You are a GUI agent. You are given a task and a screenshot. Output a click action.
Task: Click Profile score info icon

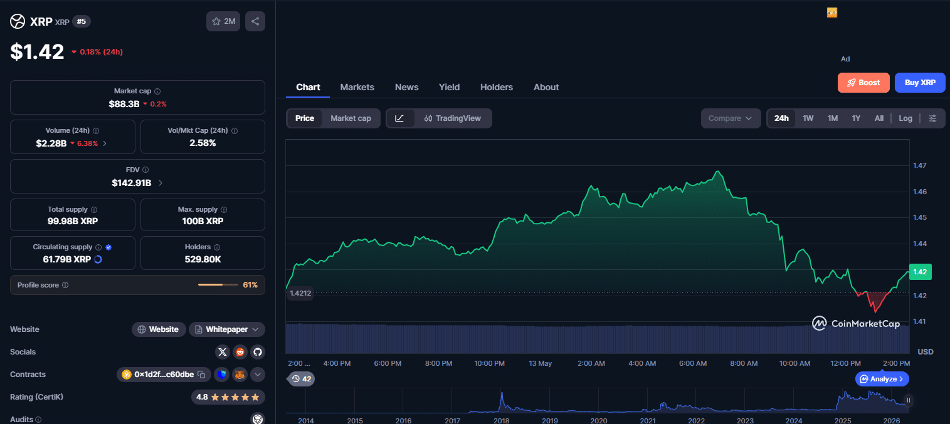click(65, 285)
